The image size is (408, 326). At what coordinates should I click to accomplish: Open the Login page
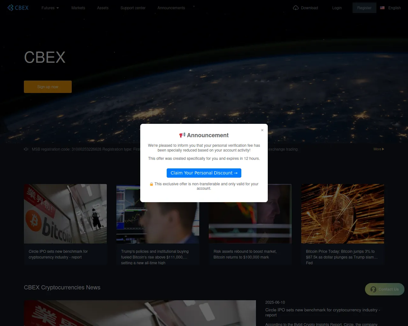[337, 8]
